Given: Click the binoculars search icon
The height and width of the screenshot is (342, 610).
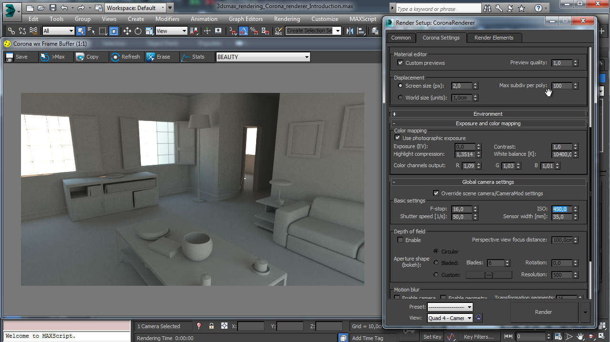Looking at the screenshot, I should point(487,8).
